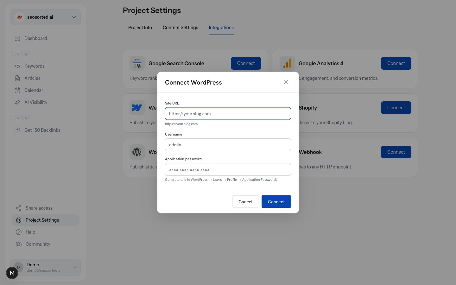This screenshot has height=285, width=456.
Task: Click the Google Search Console icon
Action: [x=137, y=63]
